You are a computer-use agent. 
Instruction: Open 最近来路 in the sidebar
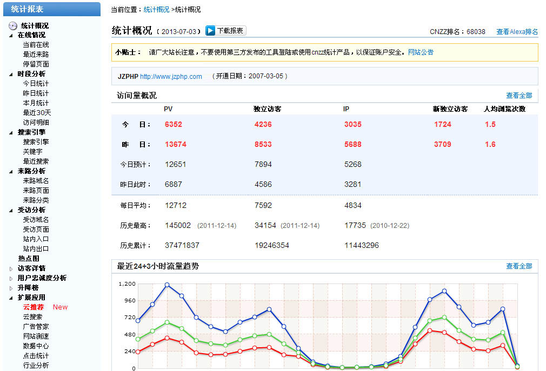[36, 55]
